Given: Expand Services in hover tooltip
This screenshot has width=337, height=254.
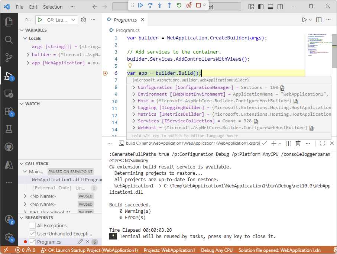Looking at the screenshot, I should 134,121.
